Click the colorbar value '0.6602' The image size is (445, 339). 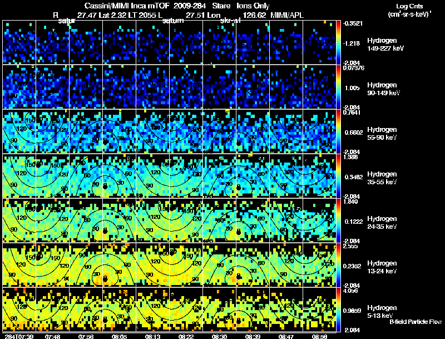[354, 132]
